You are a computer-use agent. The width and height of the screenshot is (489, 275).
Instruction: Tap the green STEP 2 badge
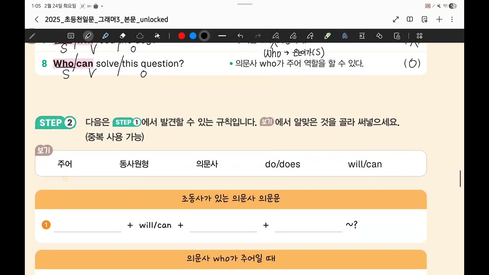tap(56, 123)
